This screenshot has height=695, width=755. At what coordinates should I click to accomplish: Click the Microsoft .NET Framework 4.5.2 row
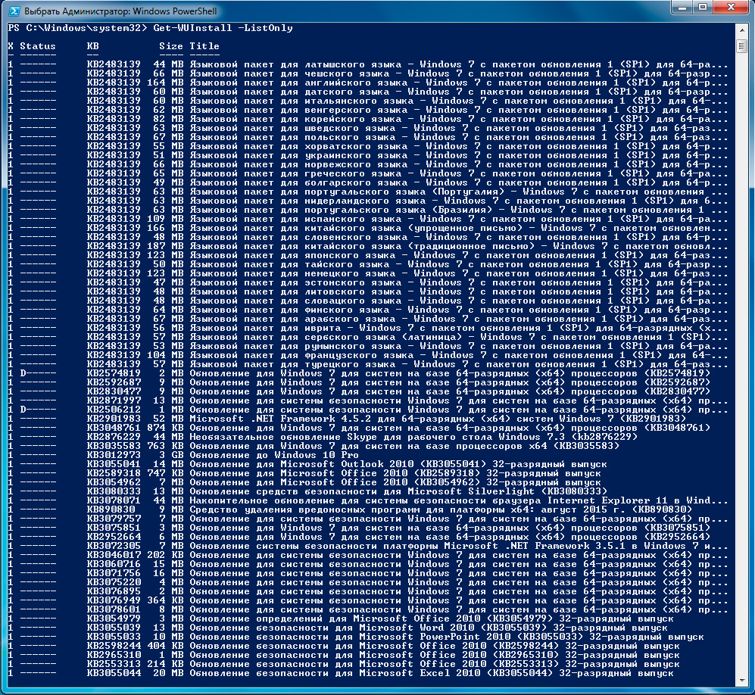pos(347,419)
